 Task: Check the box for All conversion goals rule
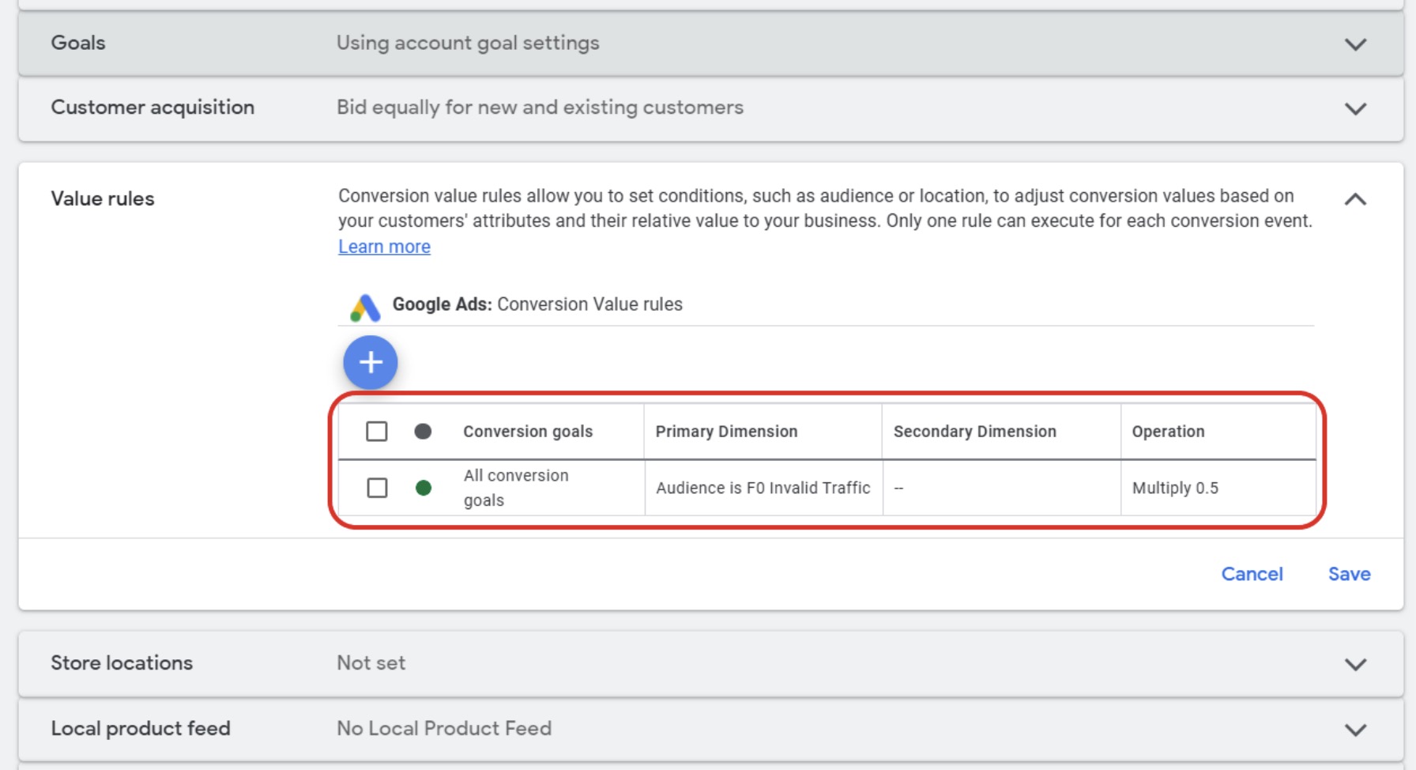pos(377,488)
